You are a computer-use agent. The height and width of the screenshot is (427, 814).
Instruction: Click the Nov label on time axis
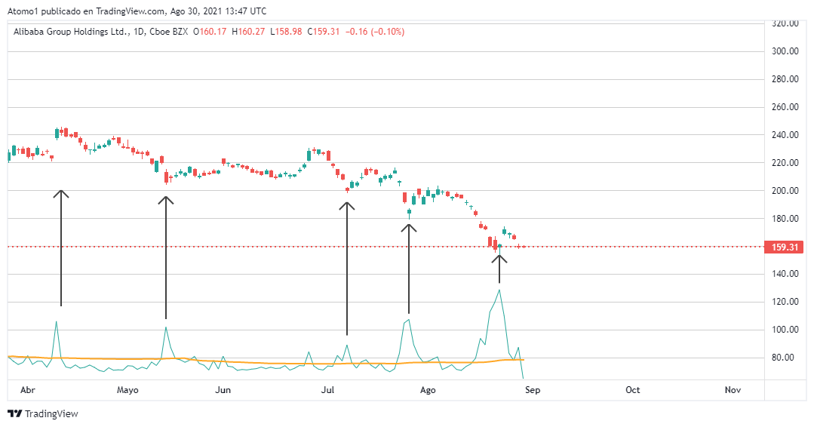732,390
